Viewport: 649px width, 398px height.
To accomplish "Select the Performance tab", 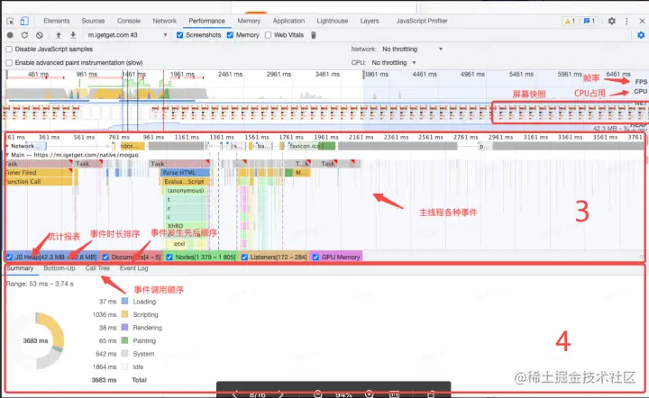I will coord(207,21).
